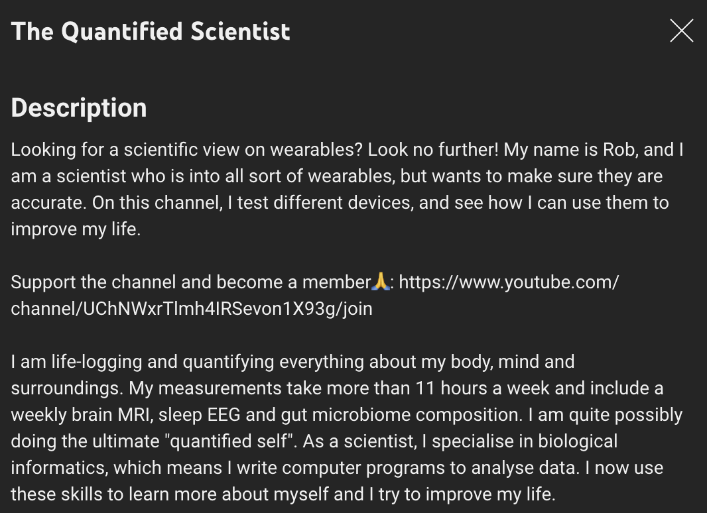Close the channel description panel

(681, 31)
